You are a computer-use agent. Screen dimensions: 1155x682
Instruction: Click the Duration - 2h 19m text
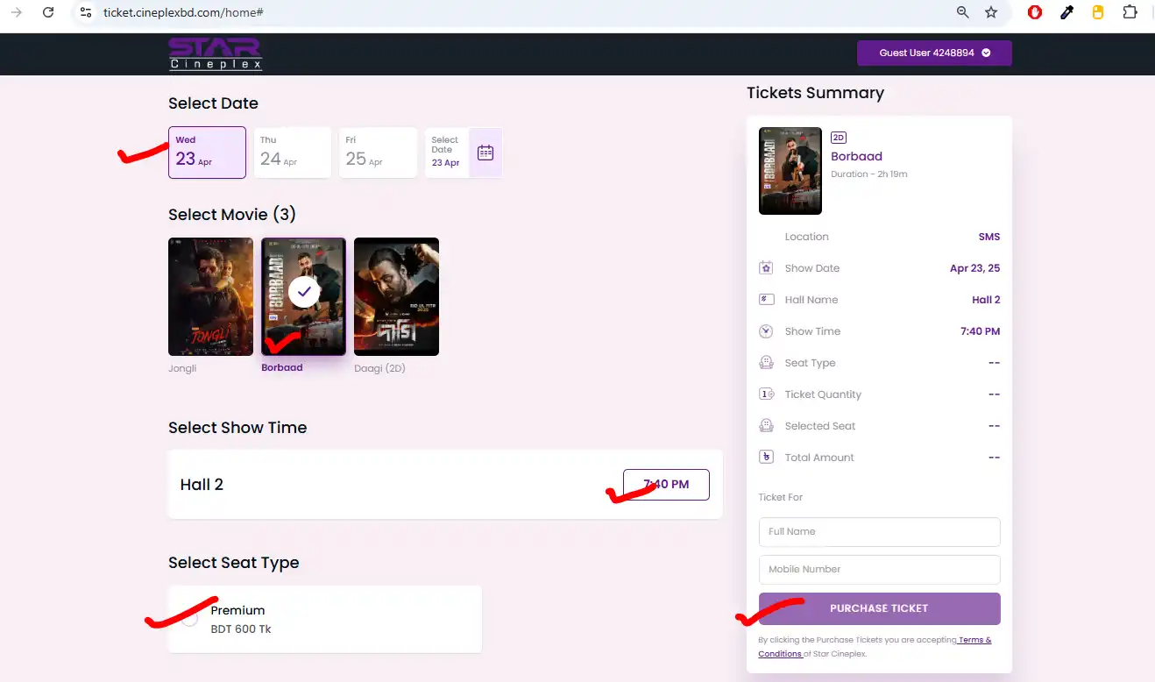click(869, 174)
